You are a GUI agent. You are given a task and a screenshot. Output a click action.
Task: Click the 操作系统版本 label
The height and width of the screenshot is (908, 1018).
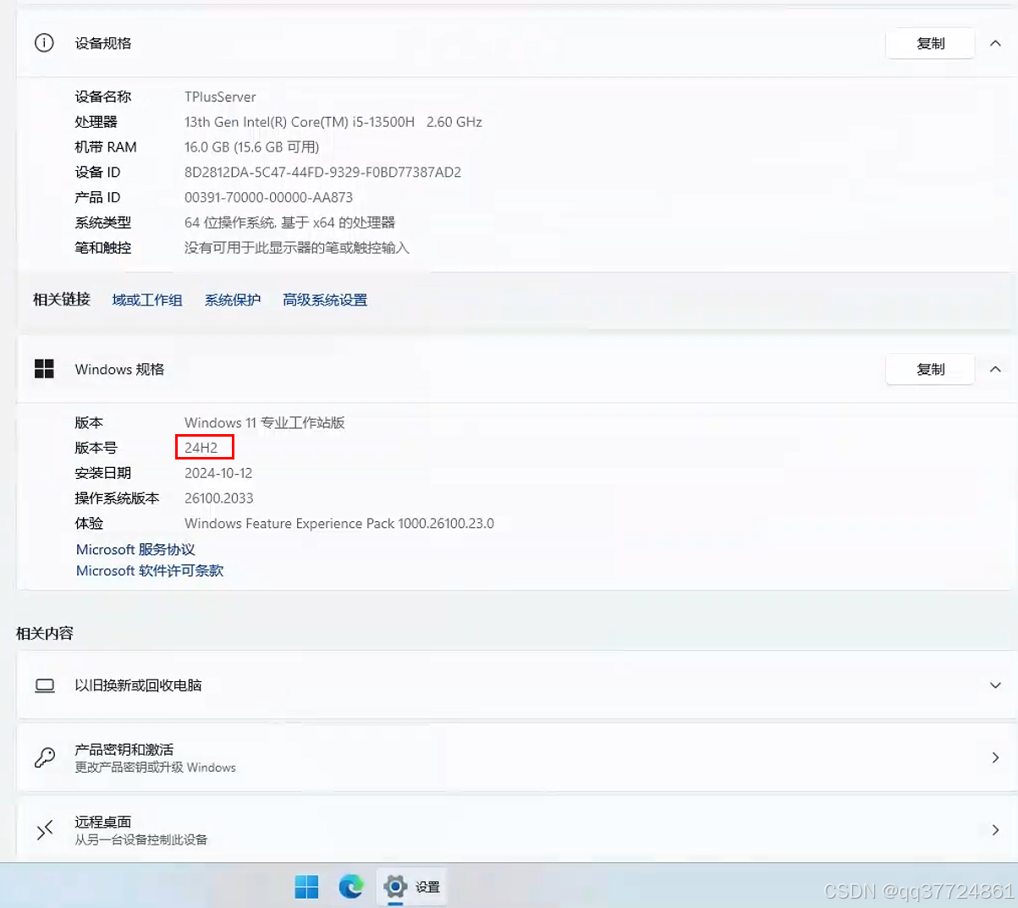[x=117, y=498]
